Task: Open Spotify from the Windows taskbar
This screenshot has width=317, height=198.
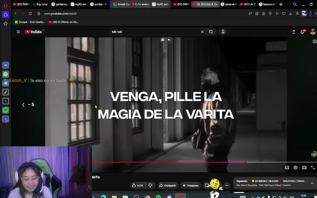Action: click(158, 197)
